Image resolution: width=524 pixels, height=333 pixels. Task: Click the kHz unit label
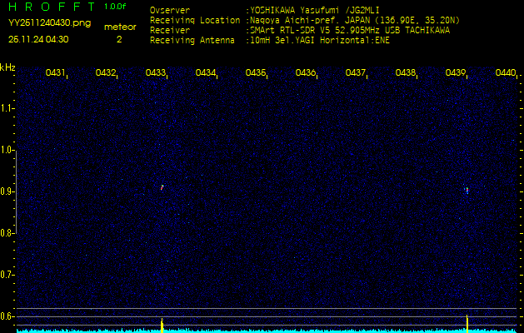click(x=7, y=67)
